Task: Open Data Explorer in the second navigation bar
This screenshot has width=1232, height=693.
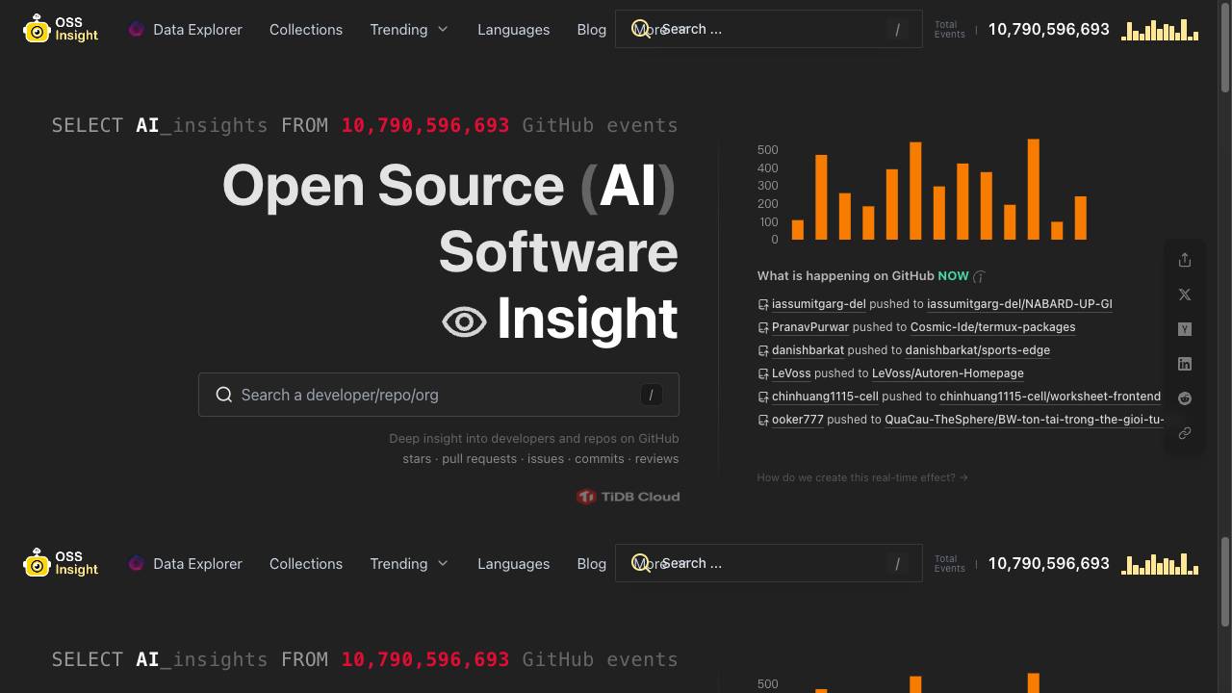Action: 185,563
